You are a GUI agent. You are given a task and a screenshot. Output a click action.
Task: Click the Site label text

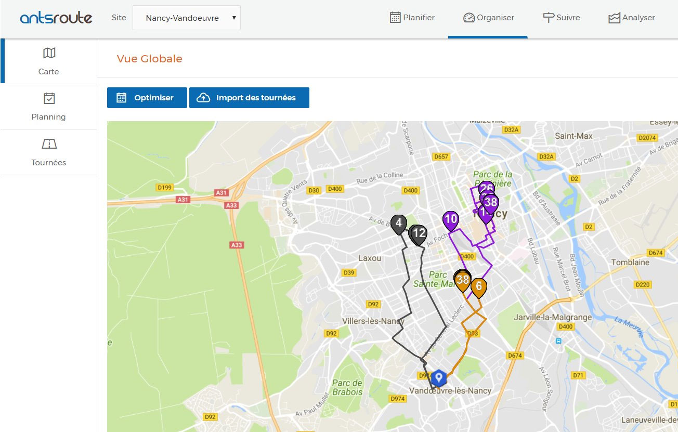119,18
